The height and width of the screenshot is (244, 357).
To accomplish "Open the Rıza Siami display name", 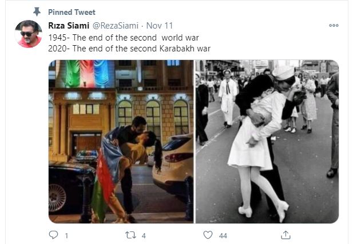I will [x=69, y=26].
